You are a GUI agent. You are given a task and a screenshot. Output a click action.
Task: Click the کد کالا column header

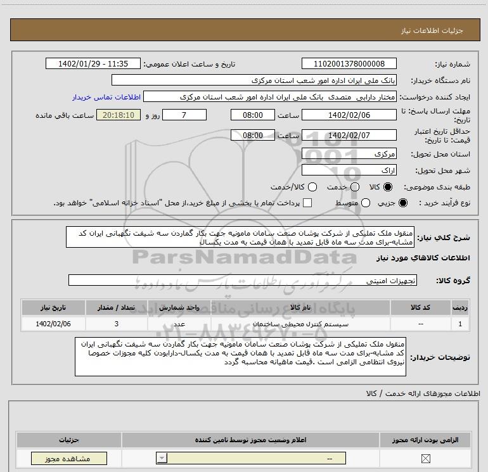tap(420, 307)
